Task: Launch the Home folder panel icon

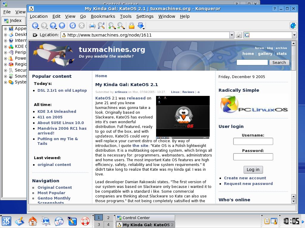Action: (x=32, y=221)
